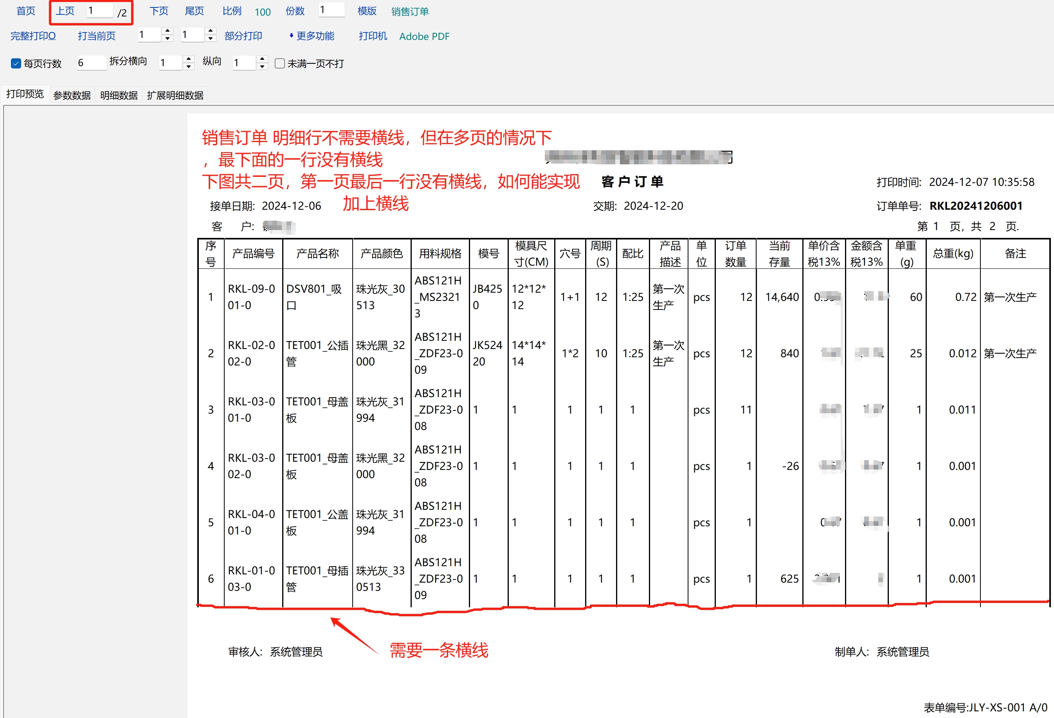
Task: Click 部分打印 button
Action: [243, 36]
